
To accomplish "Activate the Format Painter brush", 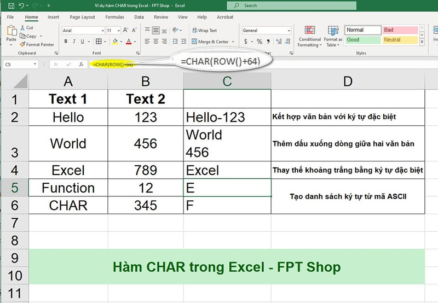I will (x=37, y=44).
